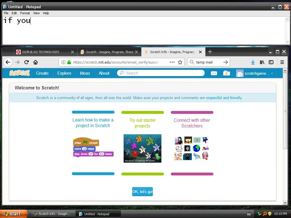Click the on-screen keyboard taskbar icon
The image size is (291, 218).
click(249, 214)
